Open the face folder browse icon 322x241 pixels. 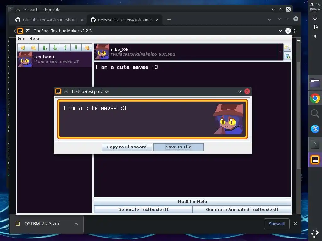tap(287, 48)
